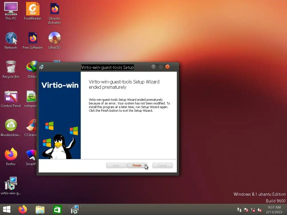Click the setup window title bar icon
This screenshot has width=287, height=215.
(x=41, y=67)
